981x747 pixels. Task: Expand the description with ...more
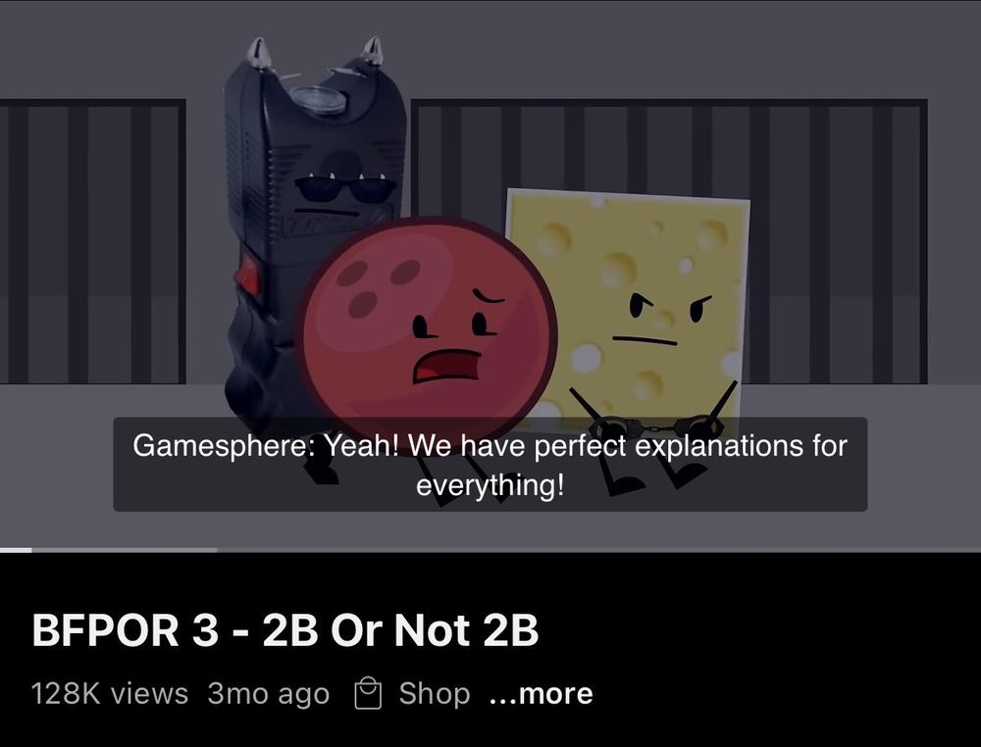(542, 693)
